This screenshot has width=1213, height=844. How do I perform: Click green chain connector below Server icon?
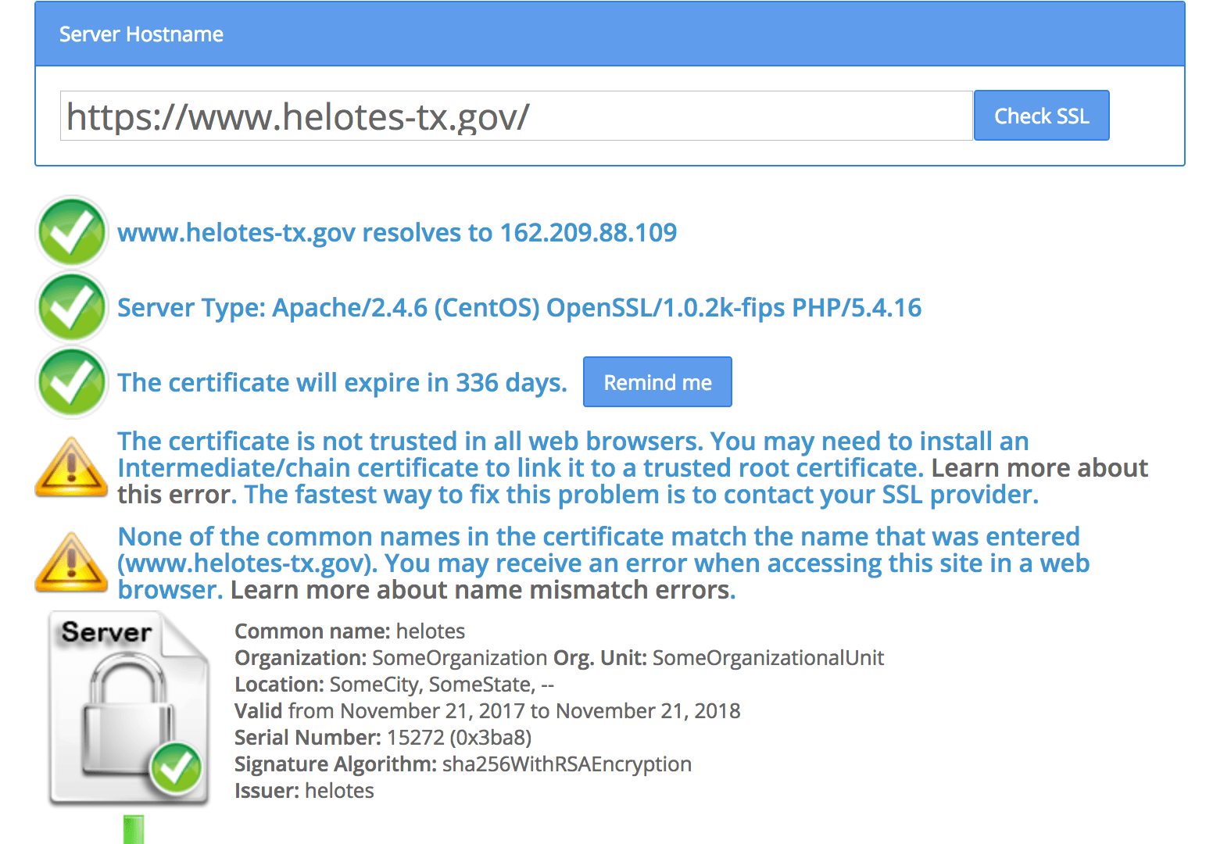pyautogui.click(x=134, y=829)
